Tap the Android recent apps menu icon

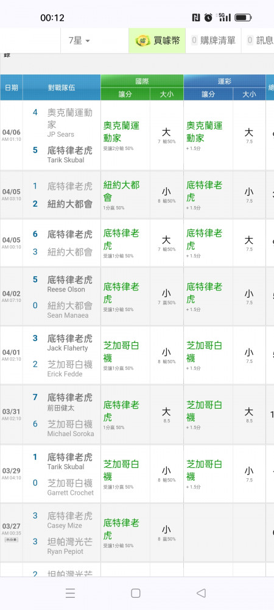[x=70, y=593]
